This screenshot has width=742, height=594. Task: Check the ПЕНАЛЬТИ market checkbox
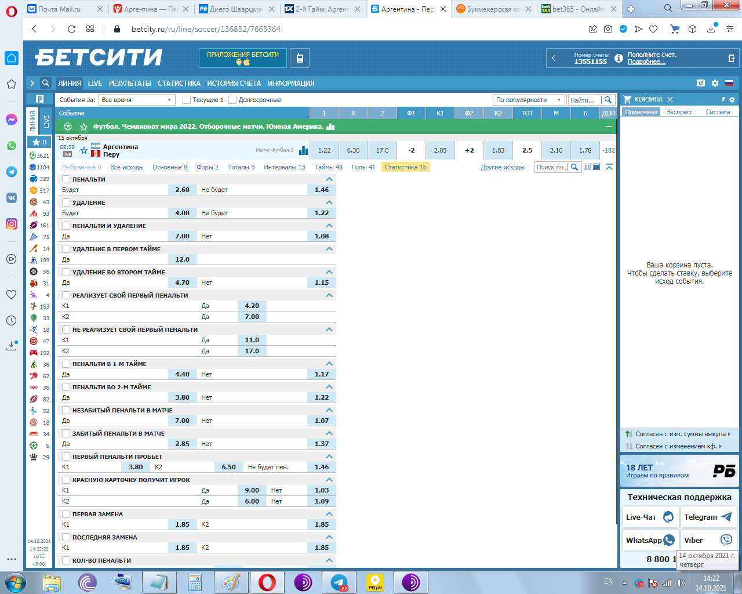[66, 179]
